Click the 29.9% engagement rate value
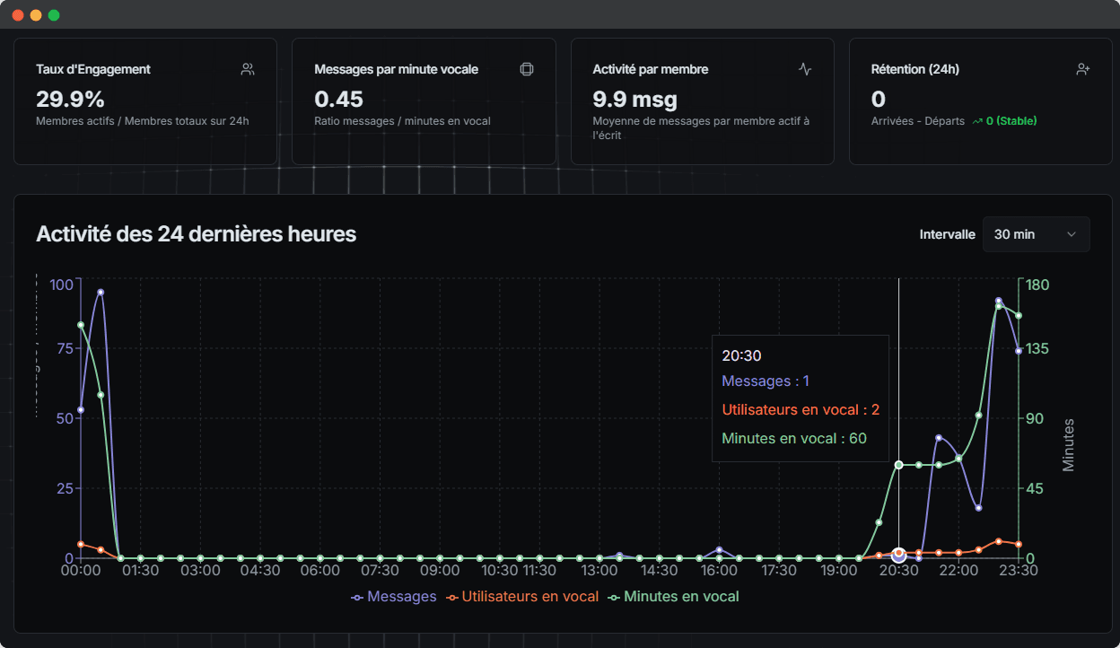 coord(70,99)
